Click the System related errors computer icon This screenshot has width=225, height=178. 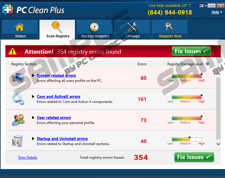click(18, 78)
